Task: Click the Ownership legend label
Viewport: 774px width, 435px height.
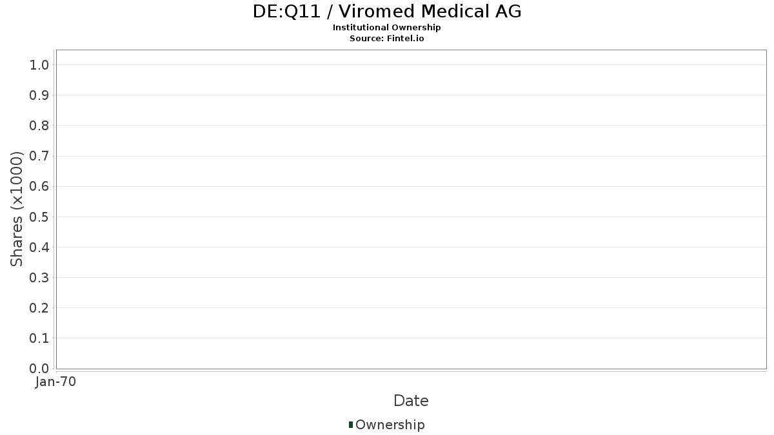Action: (x=390, y=425)
